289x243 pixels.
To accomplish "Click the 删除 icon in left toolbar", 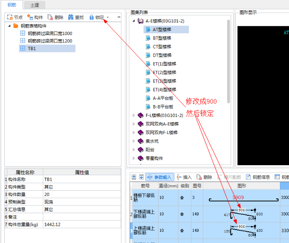I will (50, 17).
